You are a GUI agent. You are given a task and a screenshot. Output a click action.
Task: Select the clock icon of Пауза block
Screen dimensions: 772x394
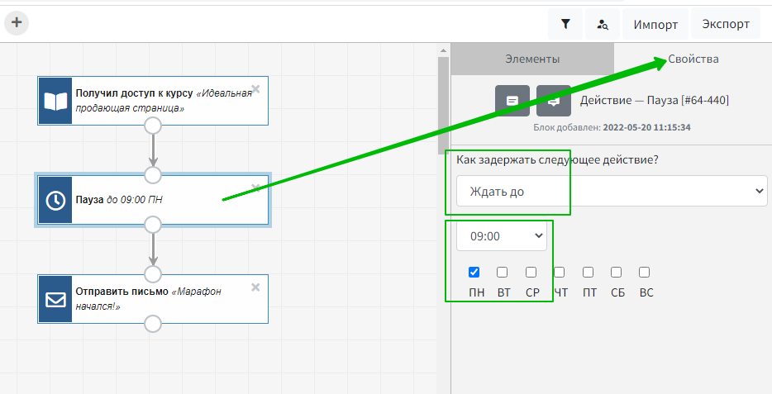pyautogui.click(x=55, y=200)
